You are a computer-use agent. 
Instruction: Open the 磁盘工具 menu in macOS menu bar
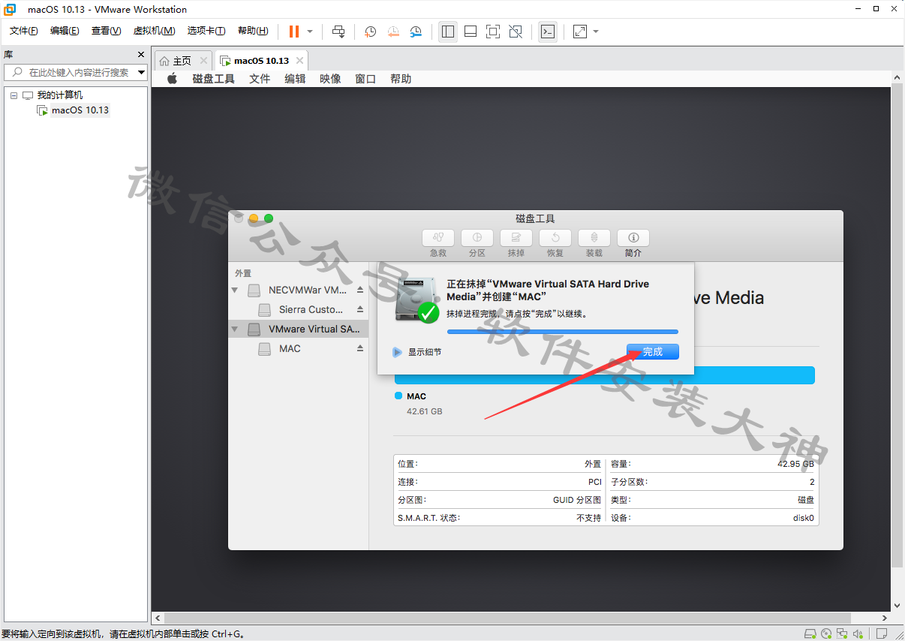(214, 79)
